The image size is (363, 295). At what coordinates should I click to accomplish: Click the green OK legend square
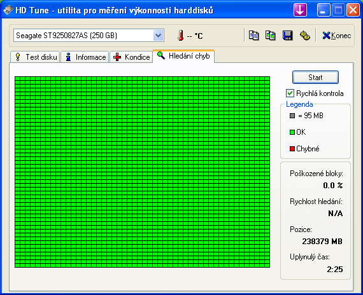click(x=292, y=132)
